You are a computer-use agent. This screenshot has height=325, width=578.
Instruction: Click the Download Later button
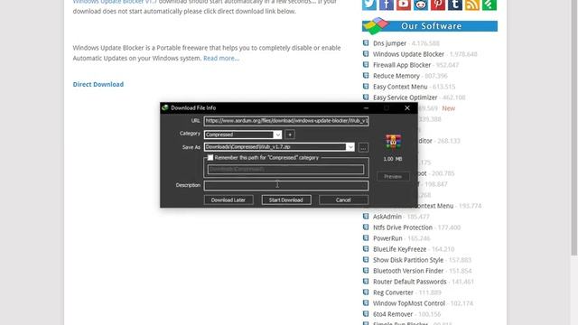(228, 200)
